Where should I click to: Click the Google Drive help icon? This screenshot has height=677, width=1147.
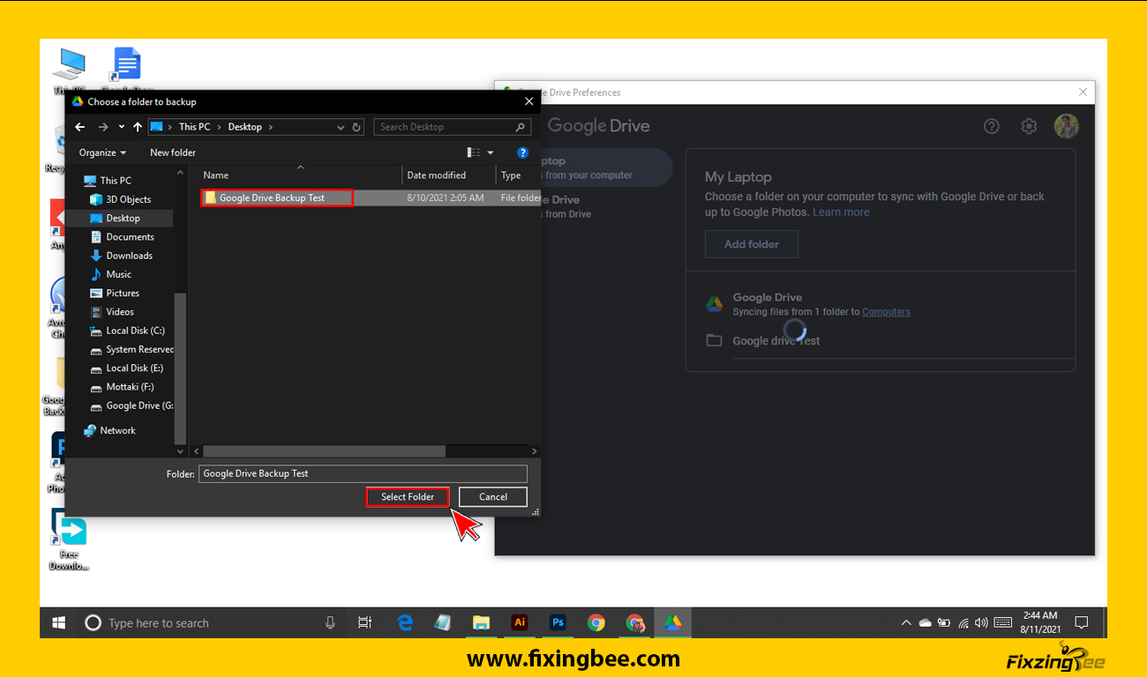pos(992,126)
